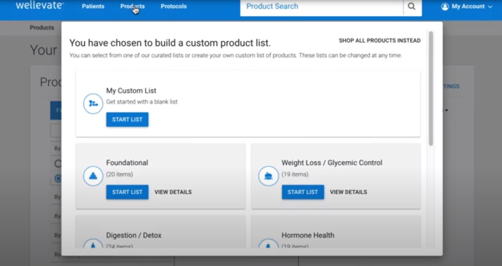This screenshot has width=502, height=266.
Task: Open the Protocols menu
Action: click(173, 6)
